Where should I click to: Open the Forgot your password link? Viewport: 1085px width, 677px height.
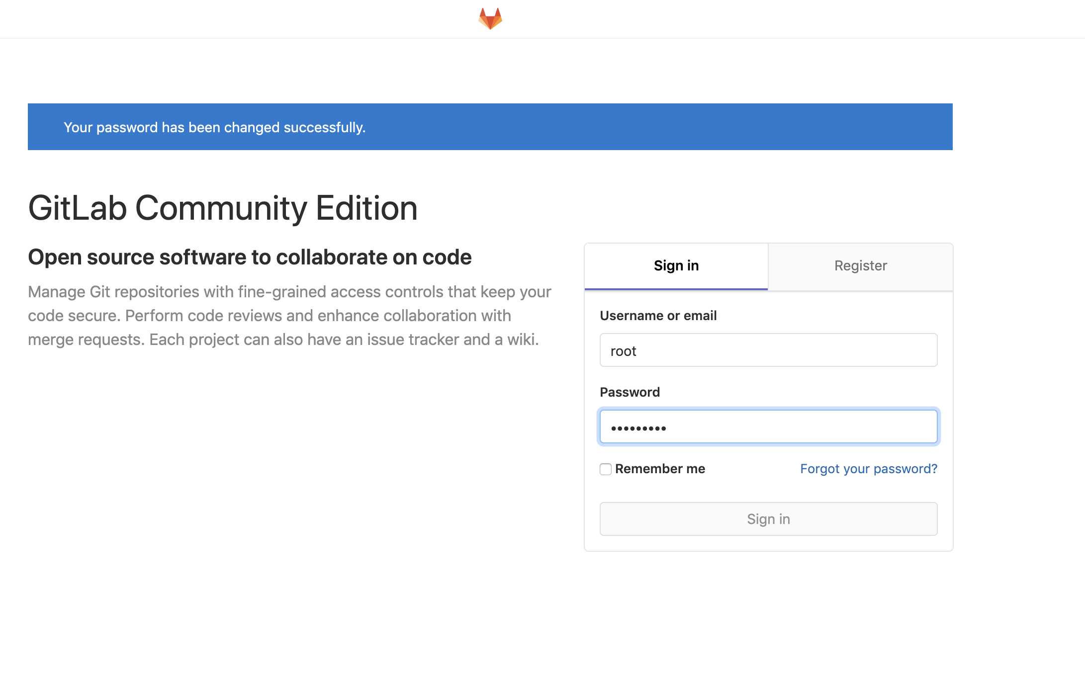tap(868, 469)
